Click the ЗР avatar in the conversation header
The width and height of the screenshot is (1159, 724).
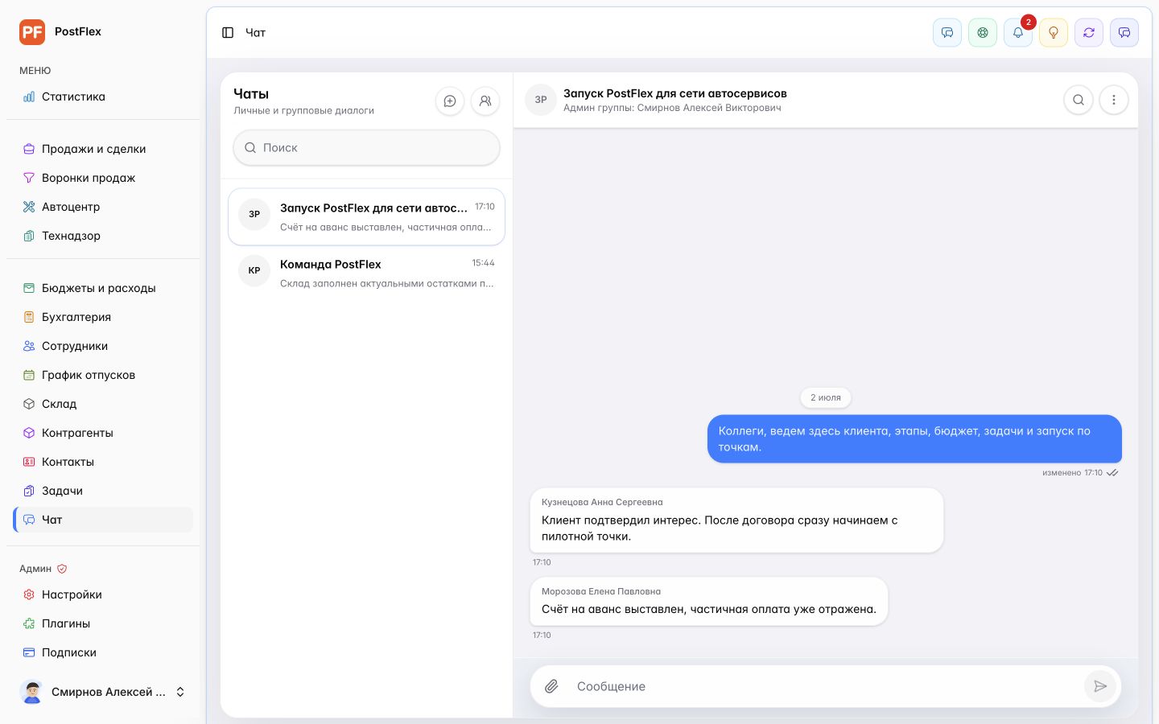[541, 101]
